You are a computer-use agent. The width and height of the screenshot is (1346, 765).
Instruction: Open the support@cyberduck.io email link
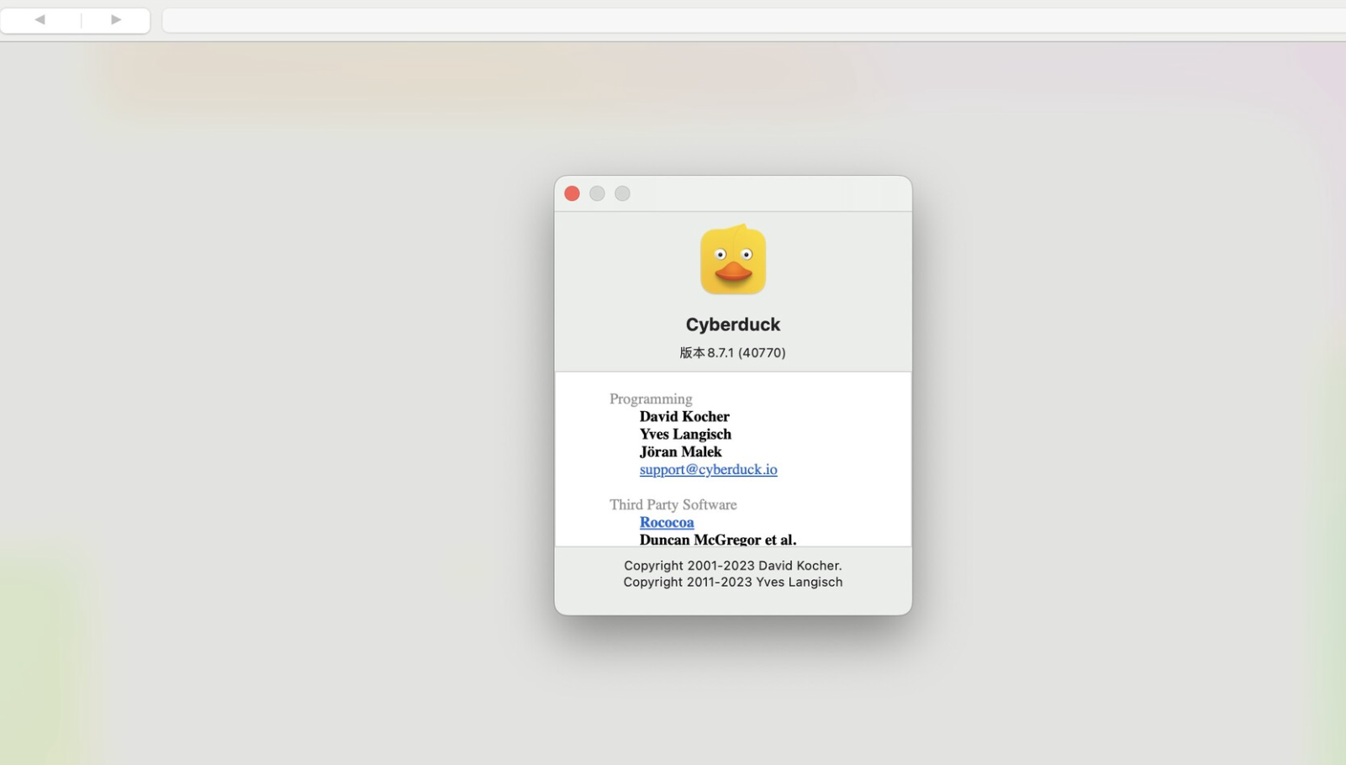pyautogui.click(x=708, y=469)
